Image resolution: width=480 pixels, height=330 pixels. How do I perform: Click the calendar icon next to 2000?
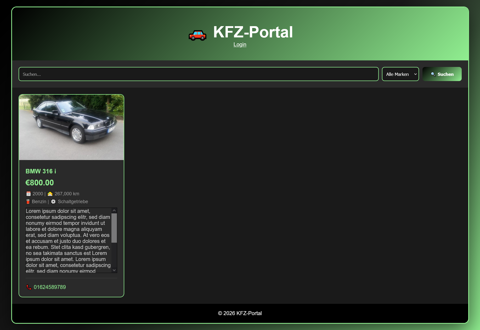point(28,194)
